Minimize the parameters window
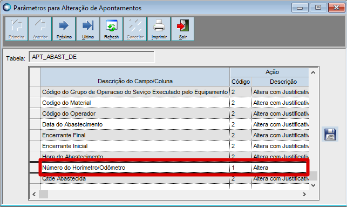This screenshot has height=207, width=347. tap(300, 8)
